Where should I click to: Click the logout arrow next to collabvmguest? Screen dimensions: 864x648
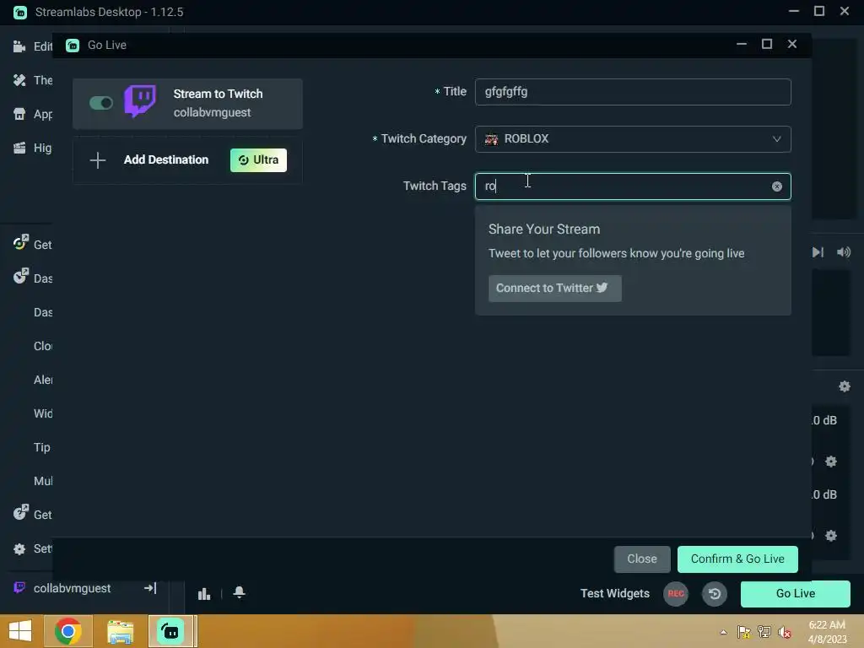click(x=150, y=588)
